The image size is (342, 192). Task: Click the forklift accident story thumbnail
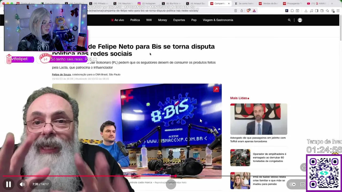(240, 158)
